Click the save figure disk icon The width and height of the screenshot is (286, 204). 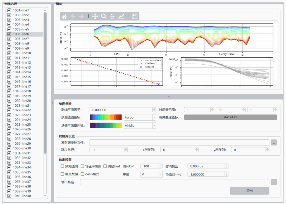pyautogui.click(x=135, y=17)
